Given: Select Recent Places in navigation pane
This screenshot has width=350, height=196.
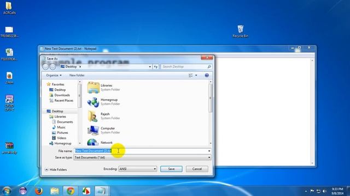Looking at the screenshot, I should pos(61,100).
